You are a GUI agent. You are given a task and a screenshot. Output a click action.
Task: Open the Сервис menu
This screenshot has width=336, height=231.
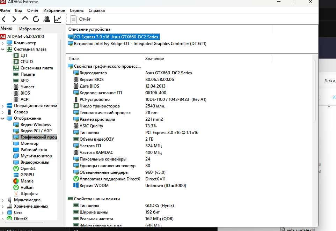pos(76,10)
